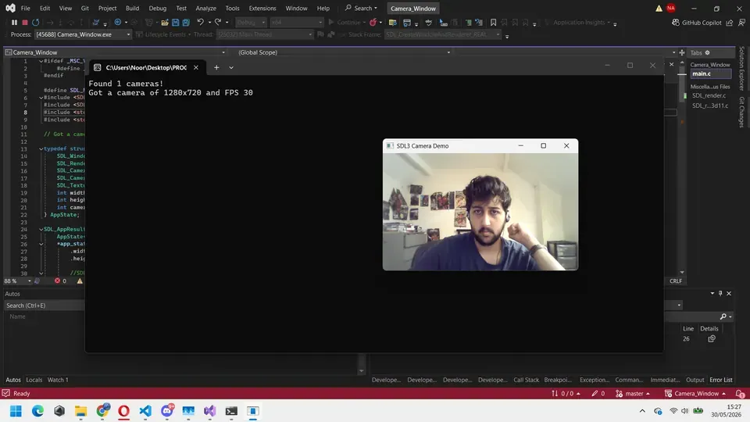Click the Save icon in the toolbar
Screen dimensions: 750x422
[x=176, y=23]
